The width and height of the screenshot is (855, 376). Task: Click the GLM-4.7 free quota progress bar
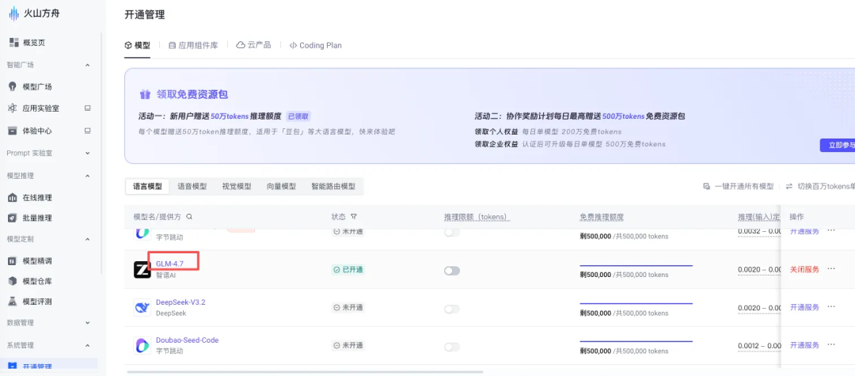tap(636, 265)
